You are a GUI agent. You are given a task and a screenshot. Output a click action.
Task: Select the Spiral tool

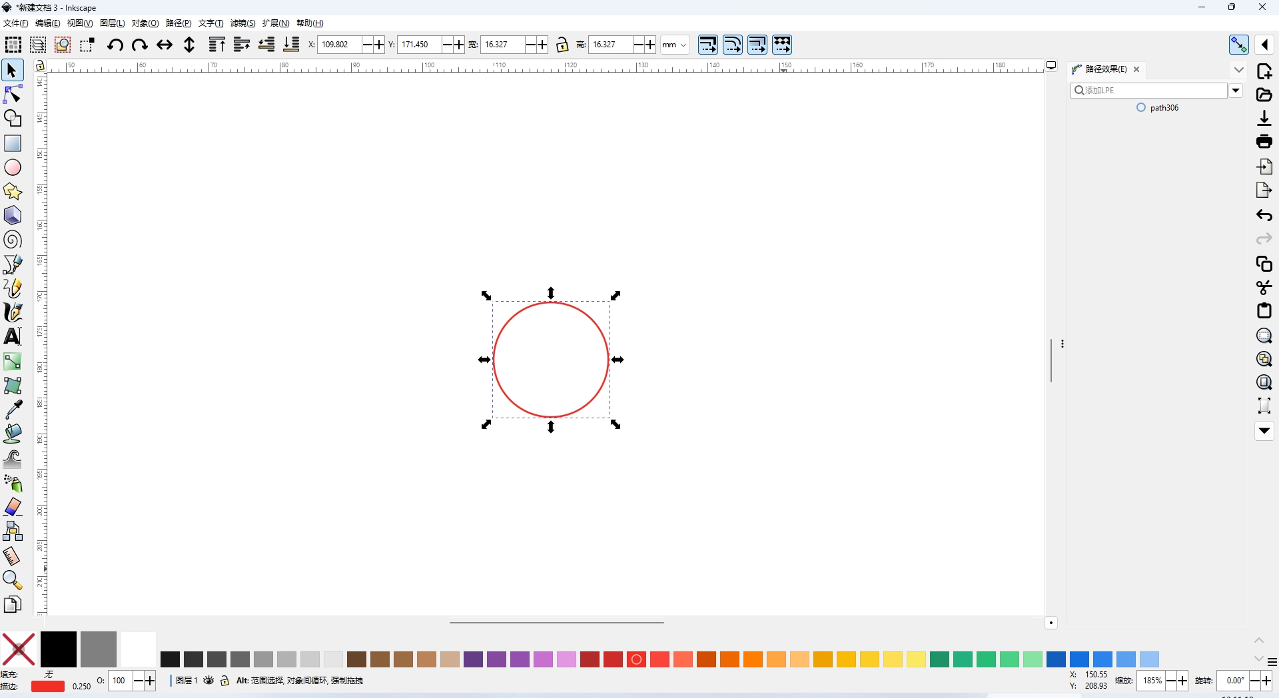(x=13, y=240)
